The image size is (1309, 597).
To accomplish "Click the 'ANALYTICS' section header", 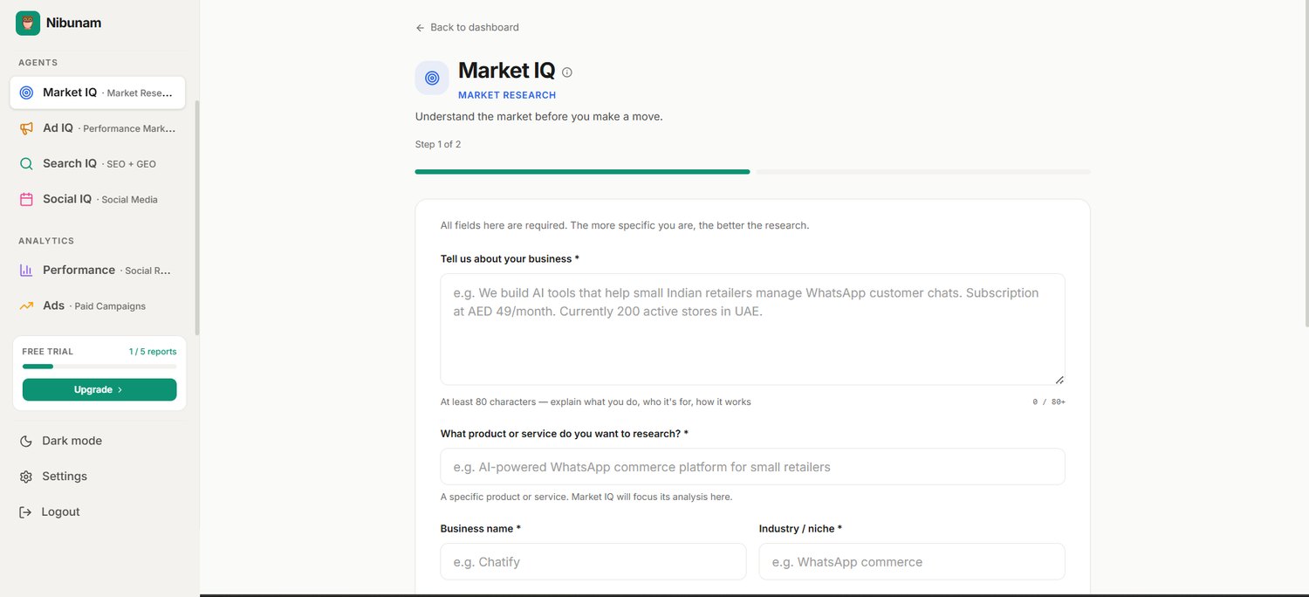I will [46, 241].
